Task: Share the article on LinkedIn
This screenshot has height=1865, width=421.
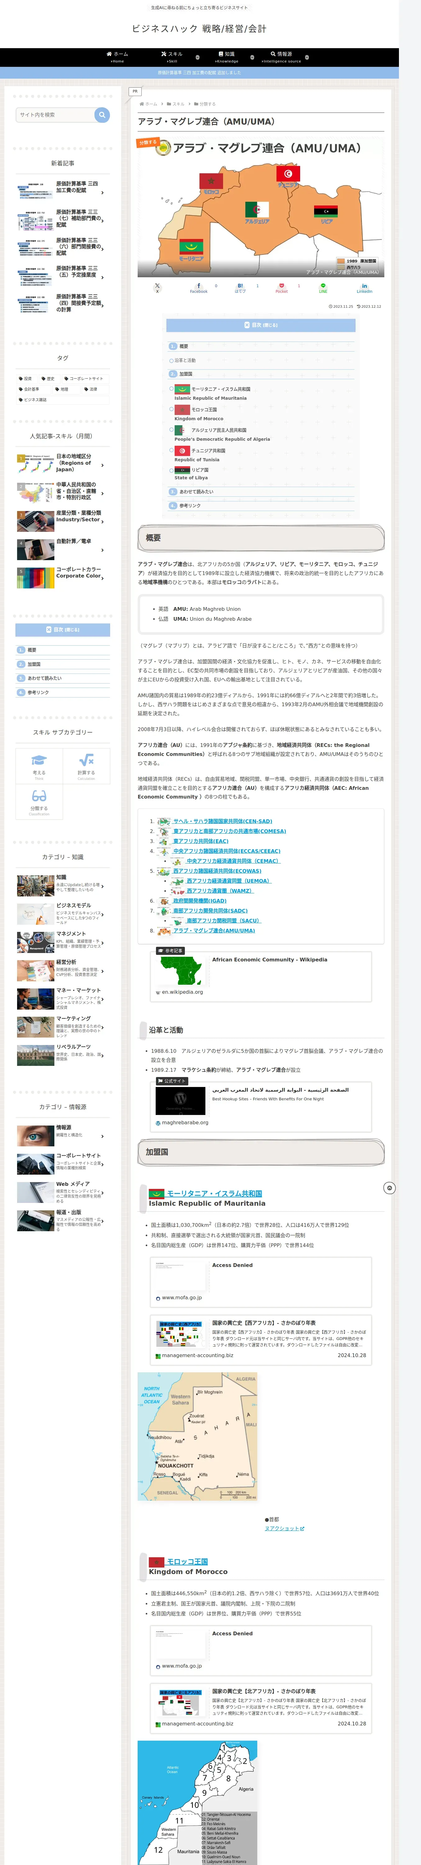Action: click(x=364, y=288)
